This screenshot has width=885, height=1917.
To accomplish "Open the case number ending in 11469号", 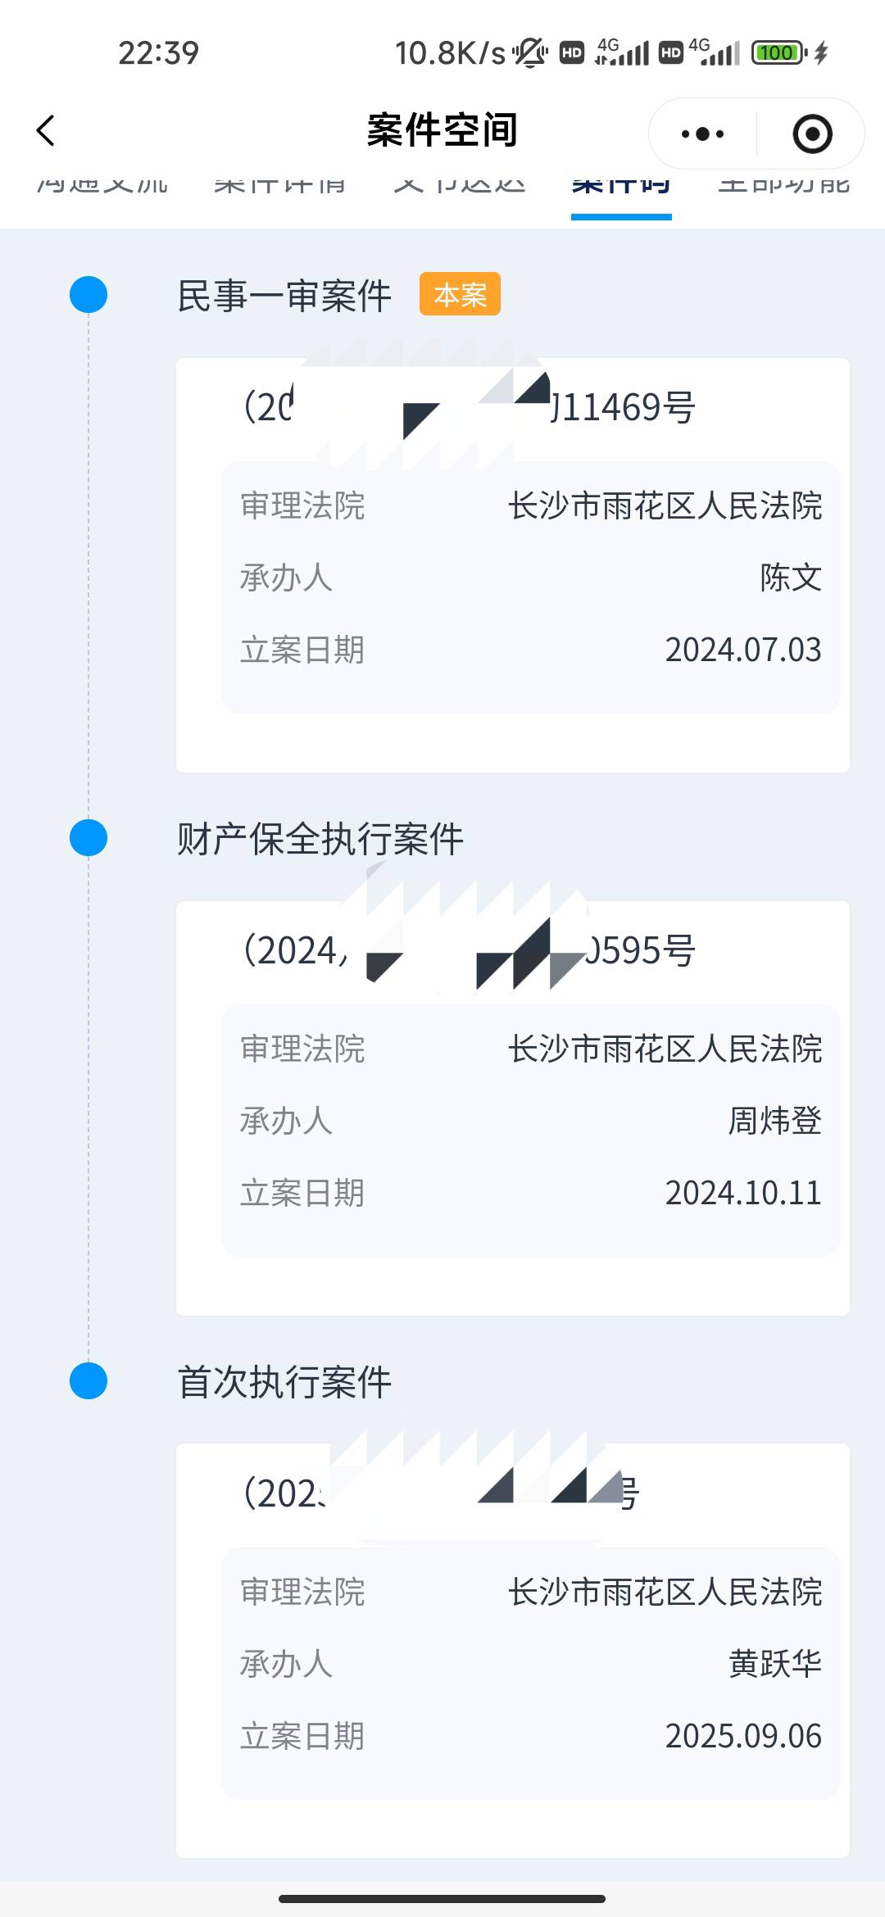I will 470,407.
